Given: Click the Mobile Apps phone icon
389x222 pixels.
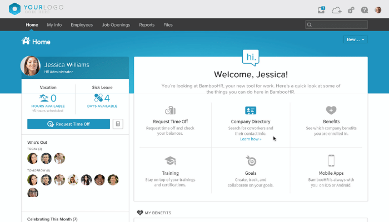Looking at the screenshot, I should point(331,160).
